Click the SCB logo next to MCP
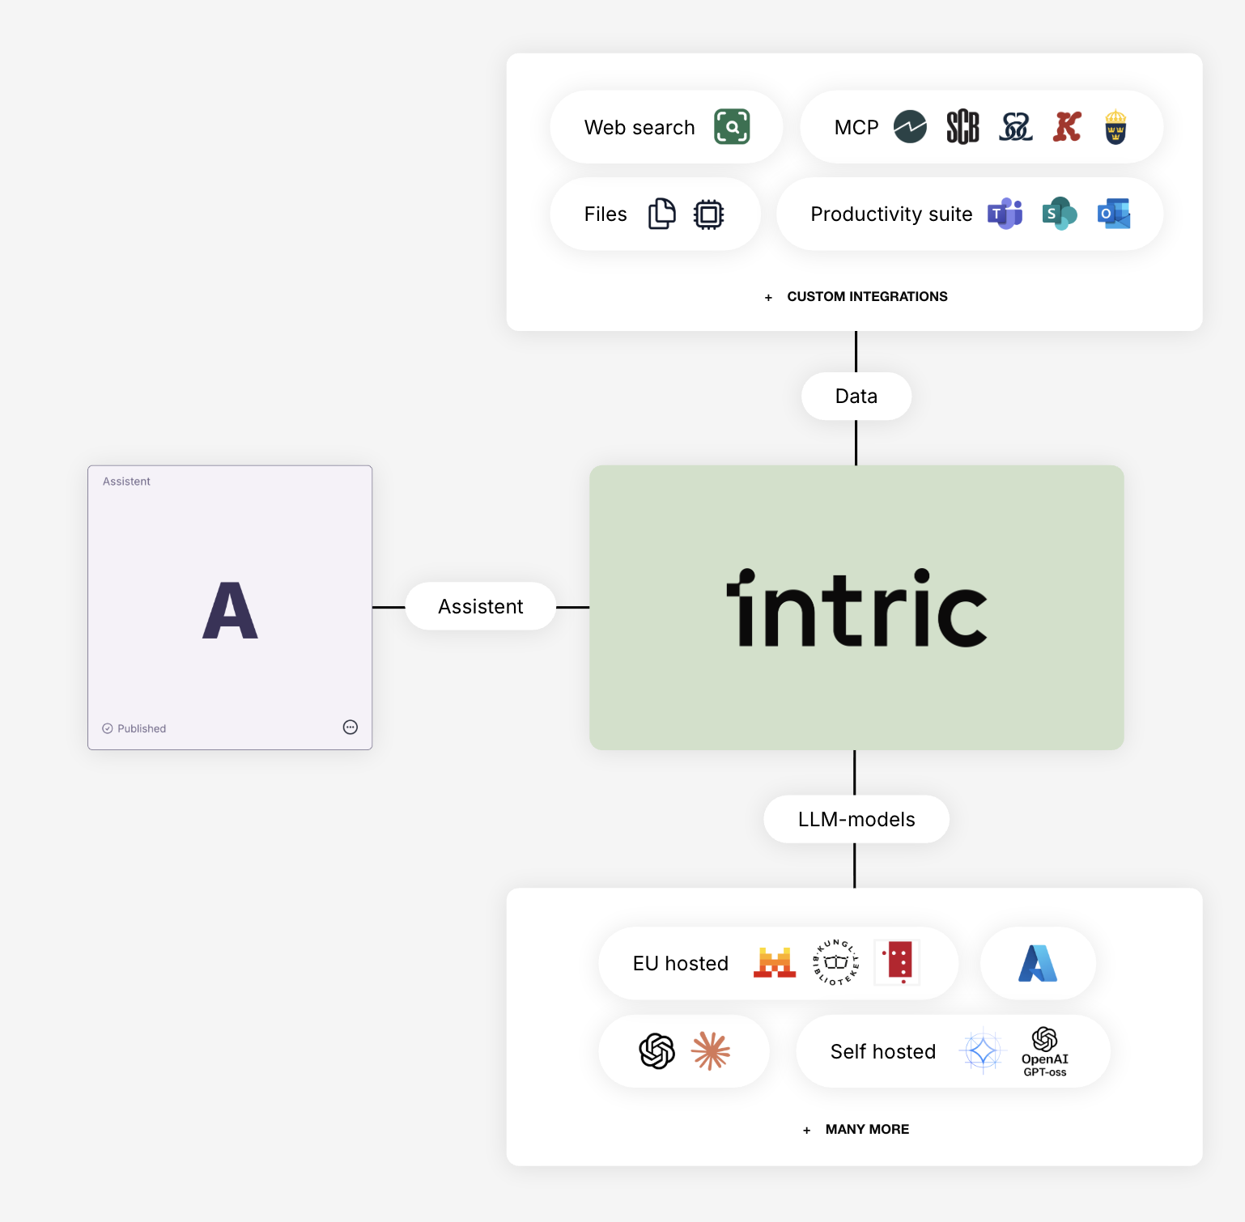1245x1222 pixels. pyautogui.click(x=963, y=127)
